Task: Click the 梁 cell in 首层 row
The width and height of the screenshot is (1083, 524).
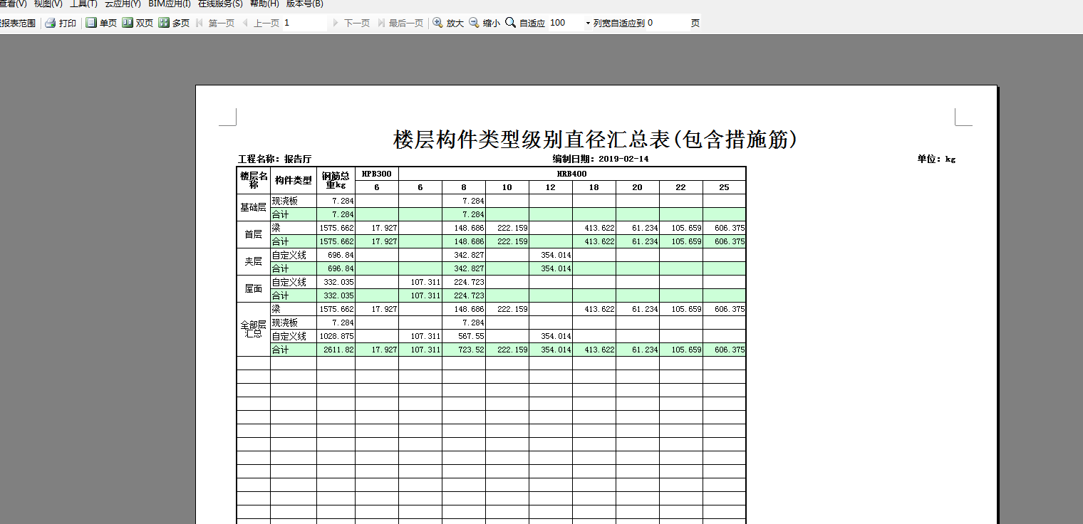Action: 294,229
